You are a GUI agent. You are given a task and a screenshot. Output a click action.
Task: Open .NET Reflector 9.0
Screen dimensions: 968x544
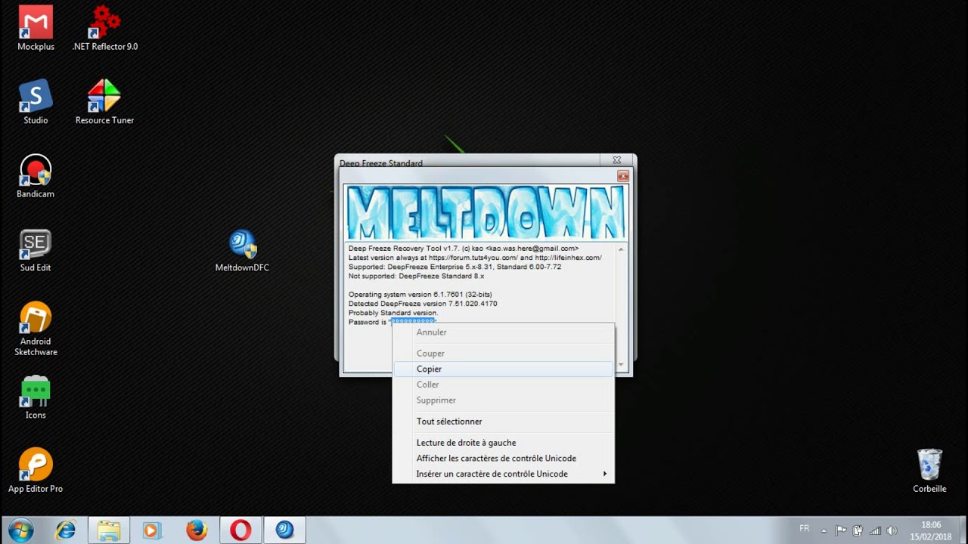(x=104, y=20)
